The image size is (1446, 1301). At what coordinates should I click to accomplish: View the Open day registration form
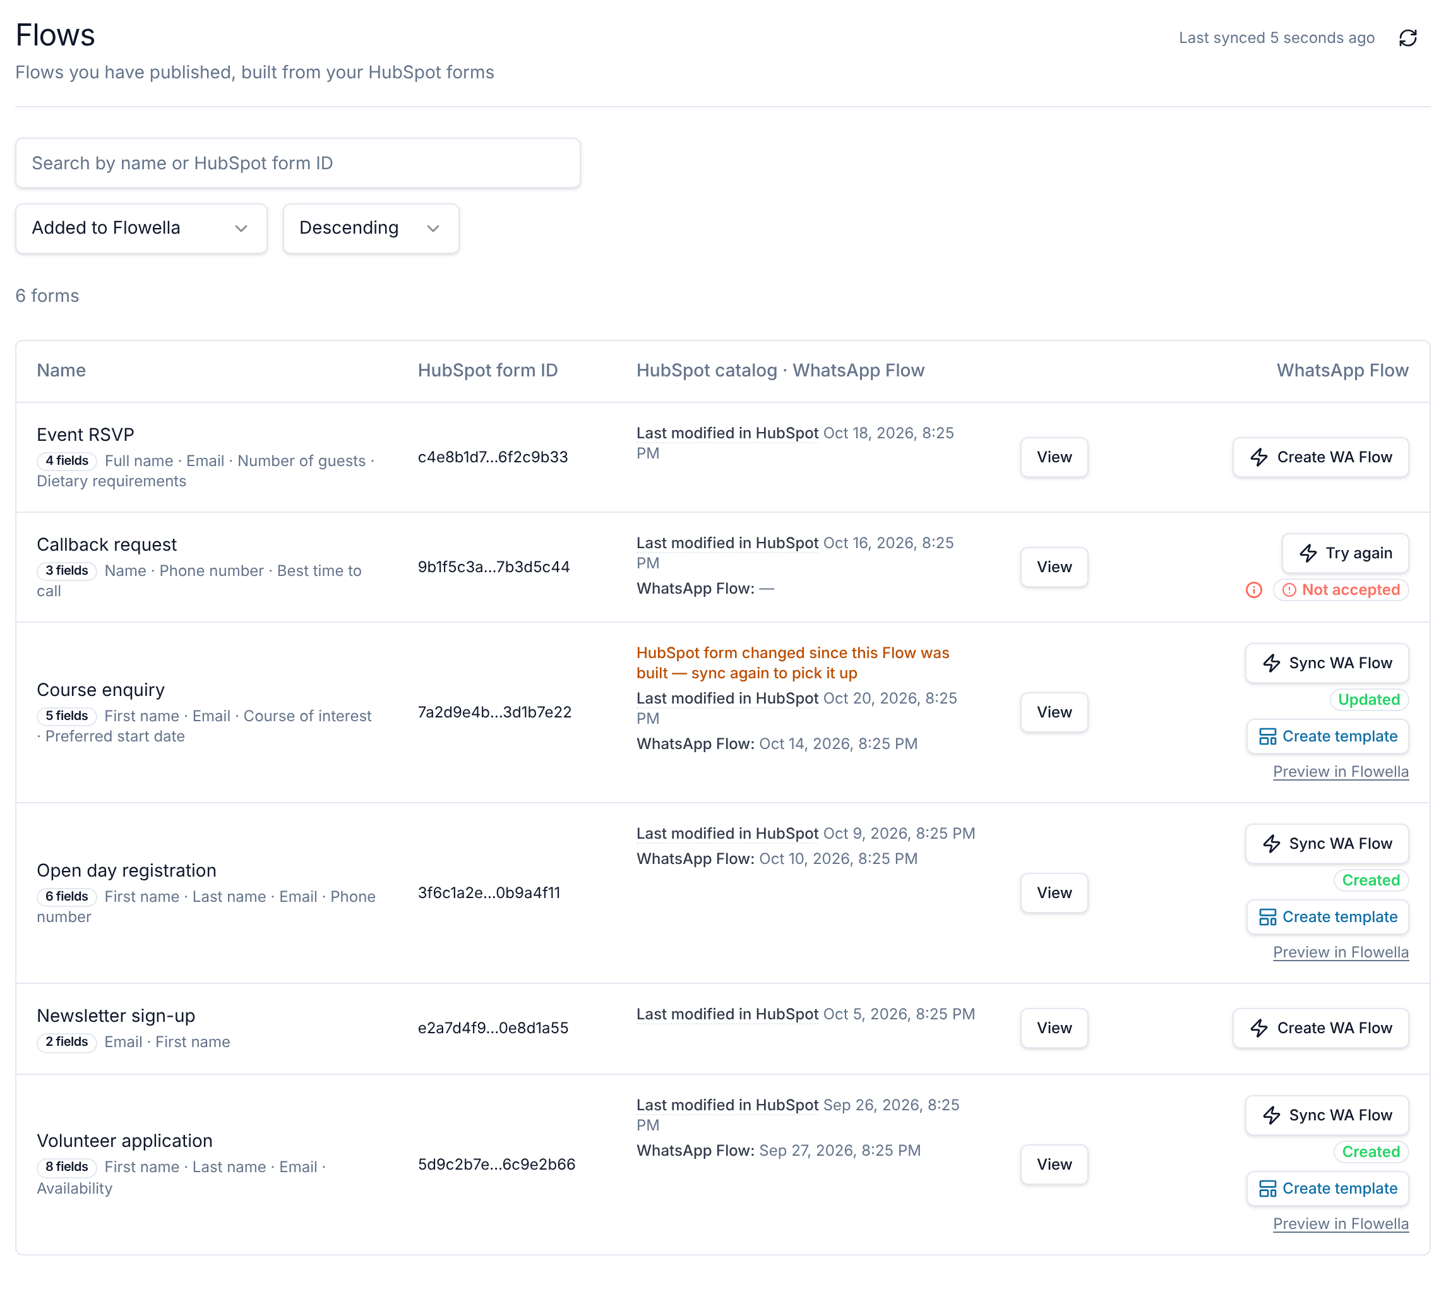1054,893
